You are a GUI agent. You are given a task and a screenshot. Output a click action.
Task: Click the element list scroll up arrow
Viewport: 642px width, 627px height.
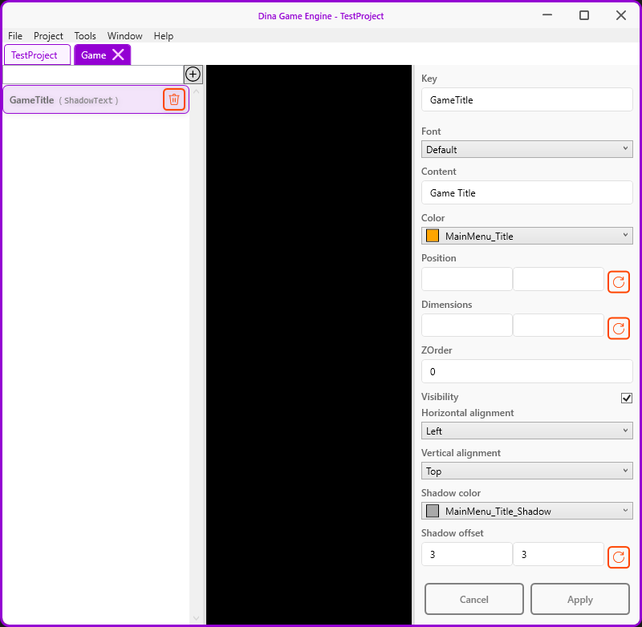[x=196, y=92]
